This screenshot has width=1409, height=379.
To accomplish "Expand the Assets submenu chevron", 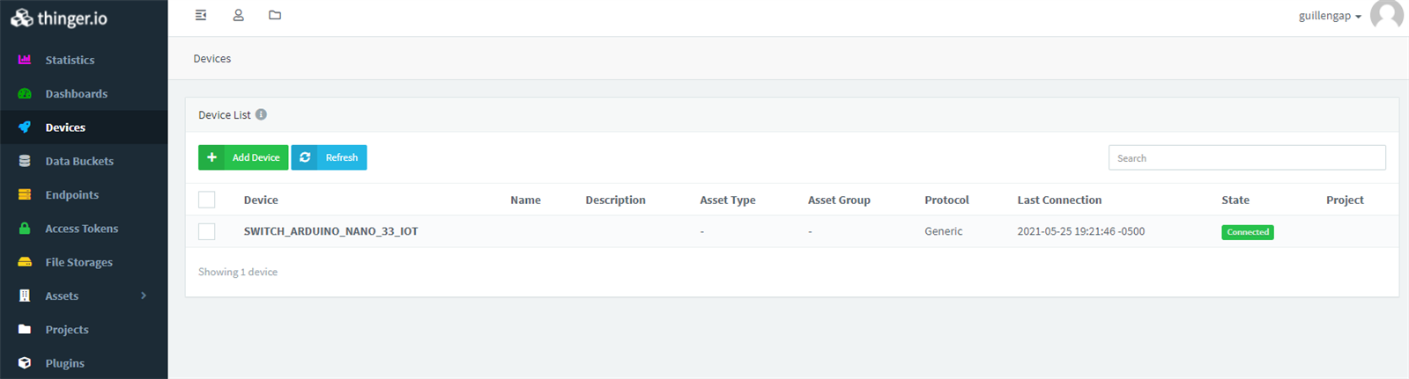I will [x=144, y=295].
